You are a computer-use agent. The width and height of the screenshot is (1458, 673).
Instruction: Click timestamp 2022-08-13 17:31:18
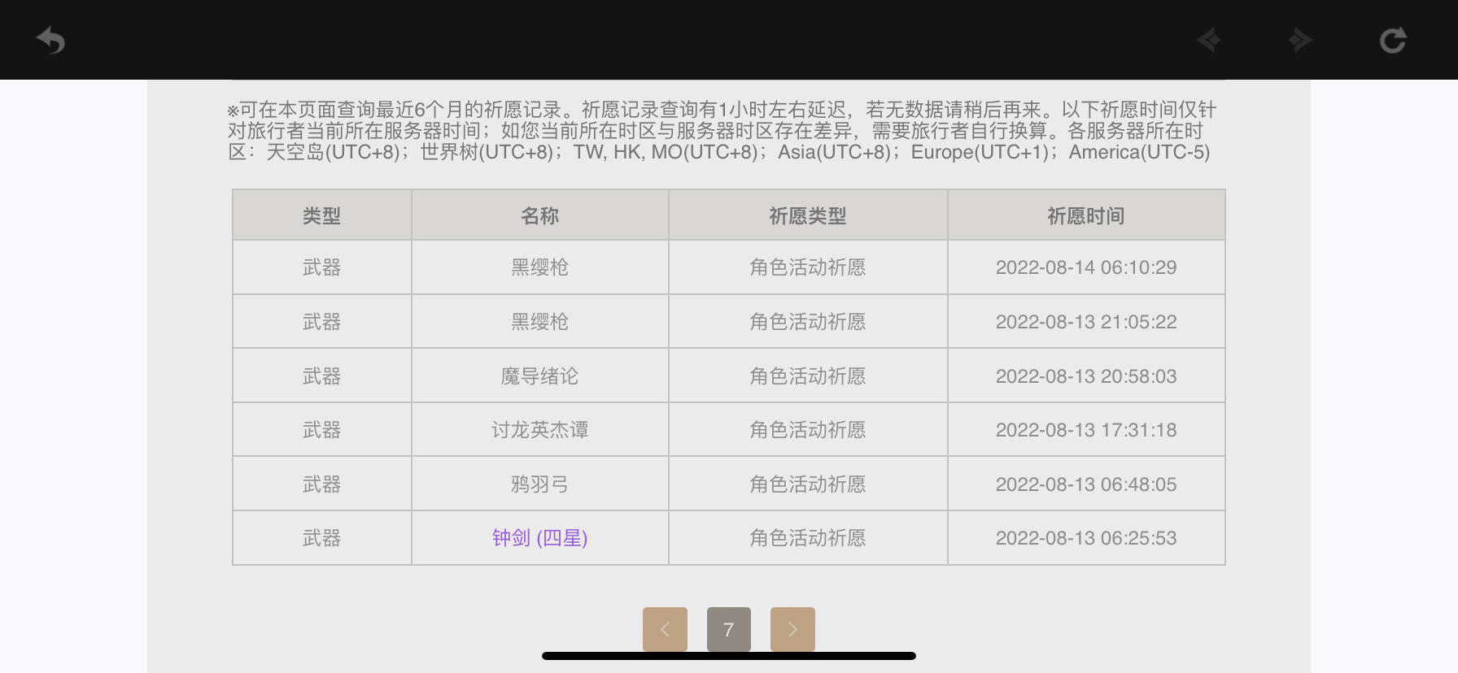1086,430
